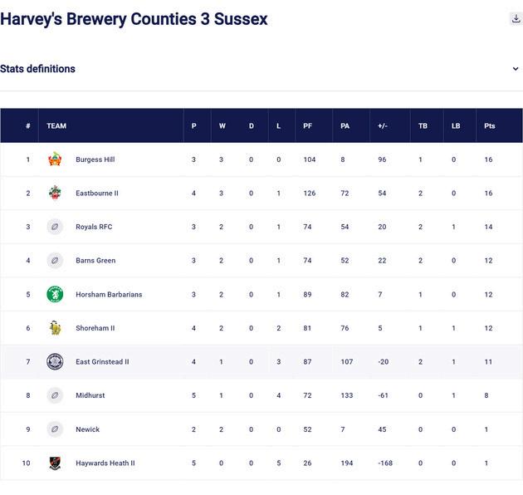Click the Barns Green placeholder logo
Image resolution: width=523 pixels, height=495 pixels.
55,261
